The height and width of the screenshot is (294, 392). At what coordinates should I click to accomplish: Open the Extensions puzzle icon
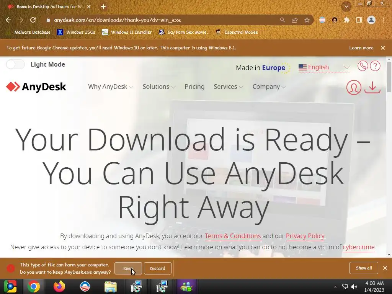(x=346, y=20)
